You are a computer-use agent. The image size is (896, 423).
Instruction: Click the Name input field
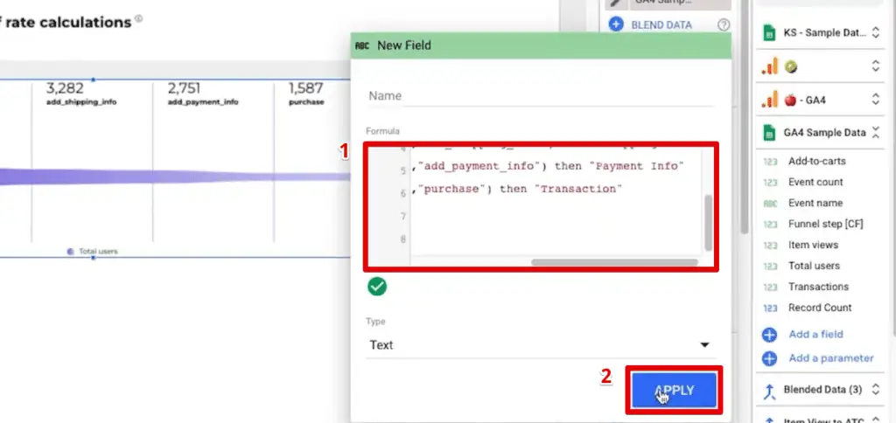539,96
